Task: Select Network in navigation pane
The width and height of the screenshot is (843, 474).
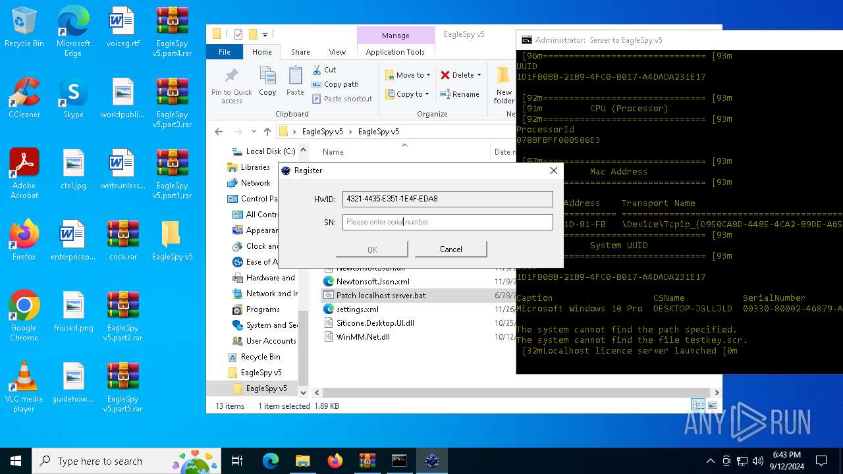Action: click(x=248, y=183)
